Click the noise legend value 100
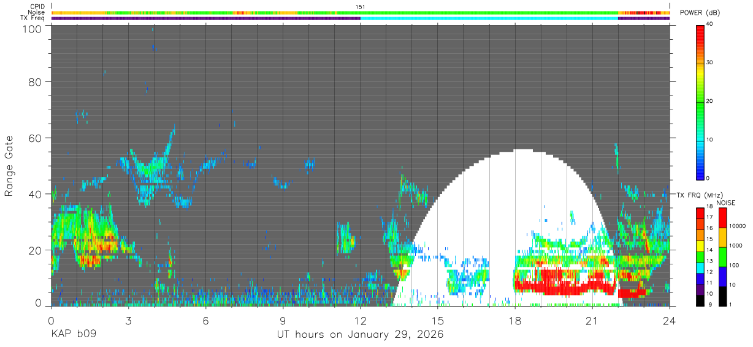Image resolution: width=753 pixels, height=347 pixels. [x=735, y=265]
